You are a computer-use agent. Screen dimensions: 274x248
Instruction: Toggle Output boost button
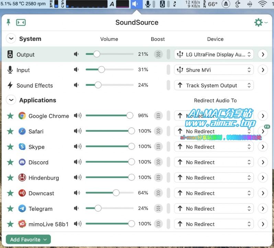[x=158, y=54]
